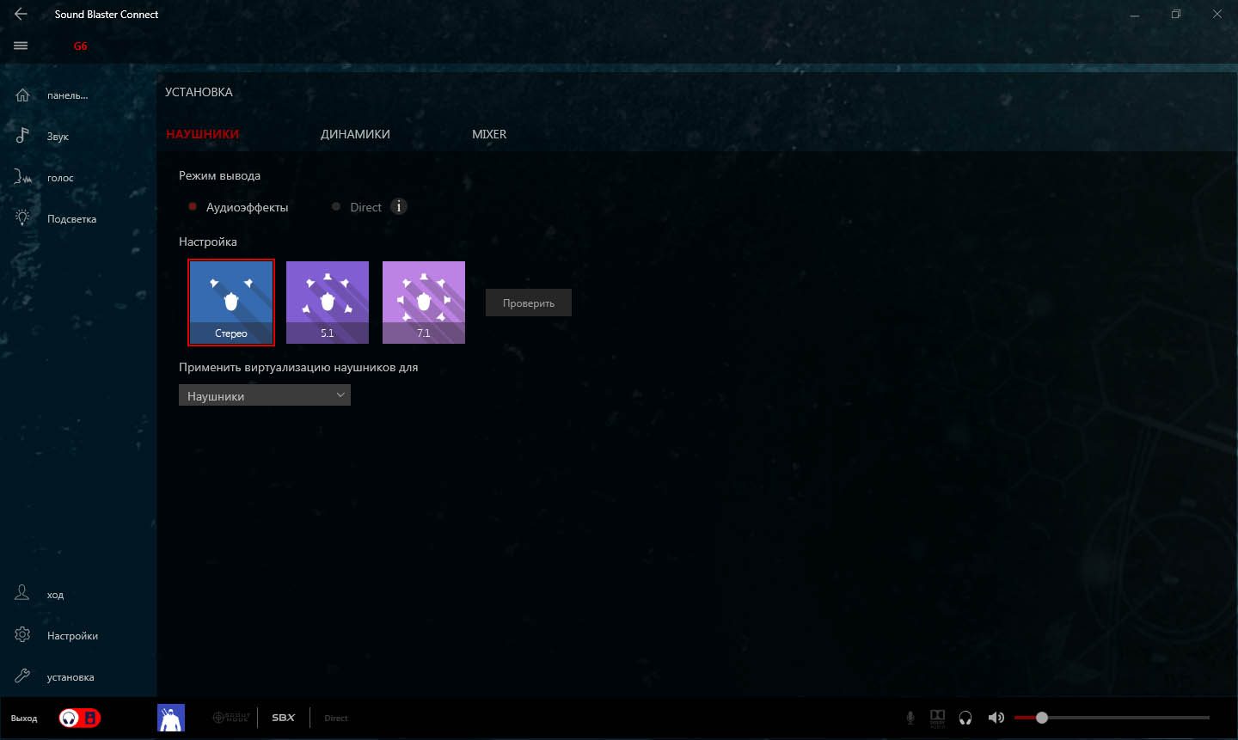Viewport: 1238px width, 740px height.
Task: Open the Звук section in the sidebar
Action: point(57,136)
